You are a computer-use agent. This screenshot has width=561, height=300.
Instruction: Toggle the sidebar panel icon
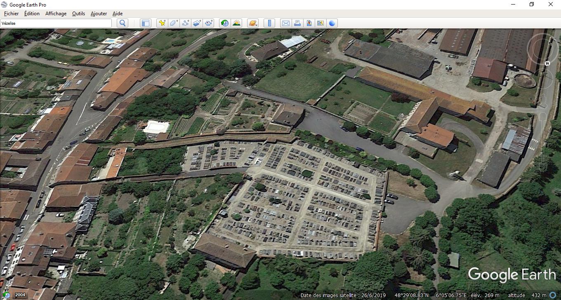[146, 23]
